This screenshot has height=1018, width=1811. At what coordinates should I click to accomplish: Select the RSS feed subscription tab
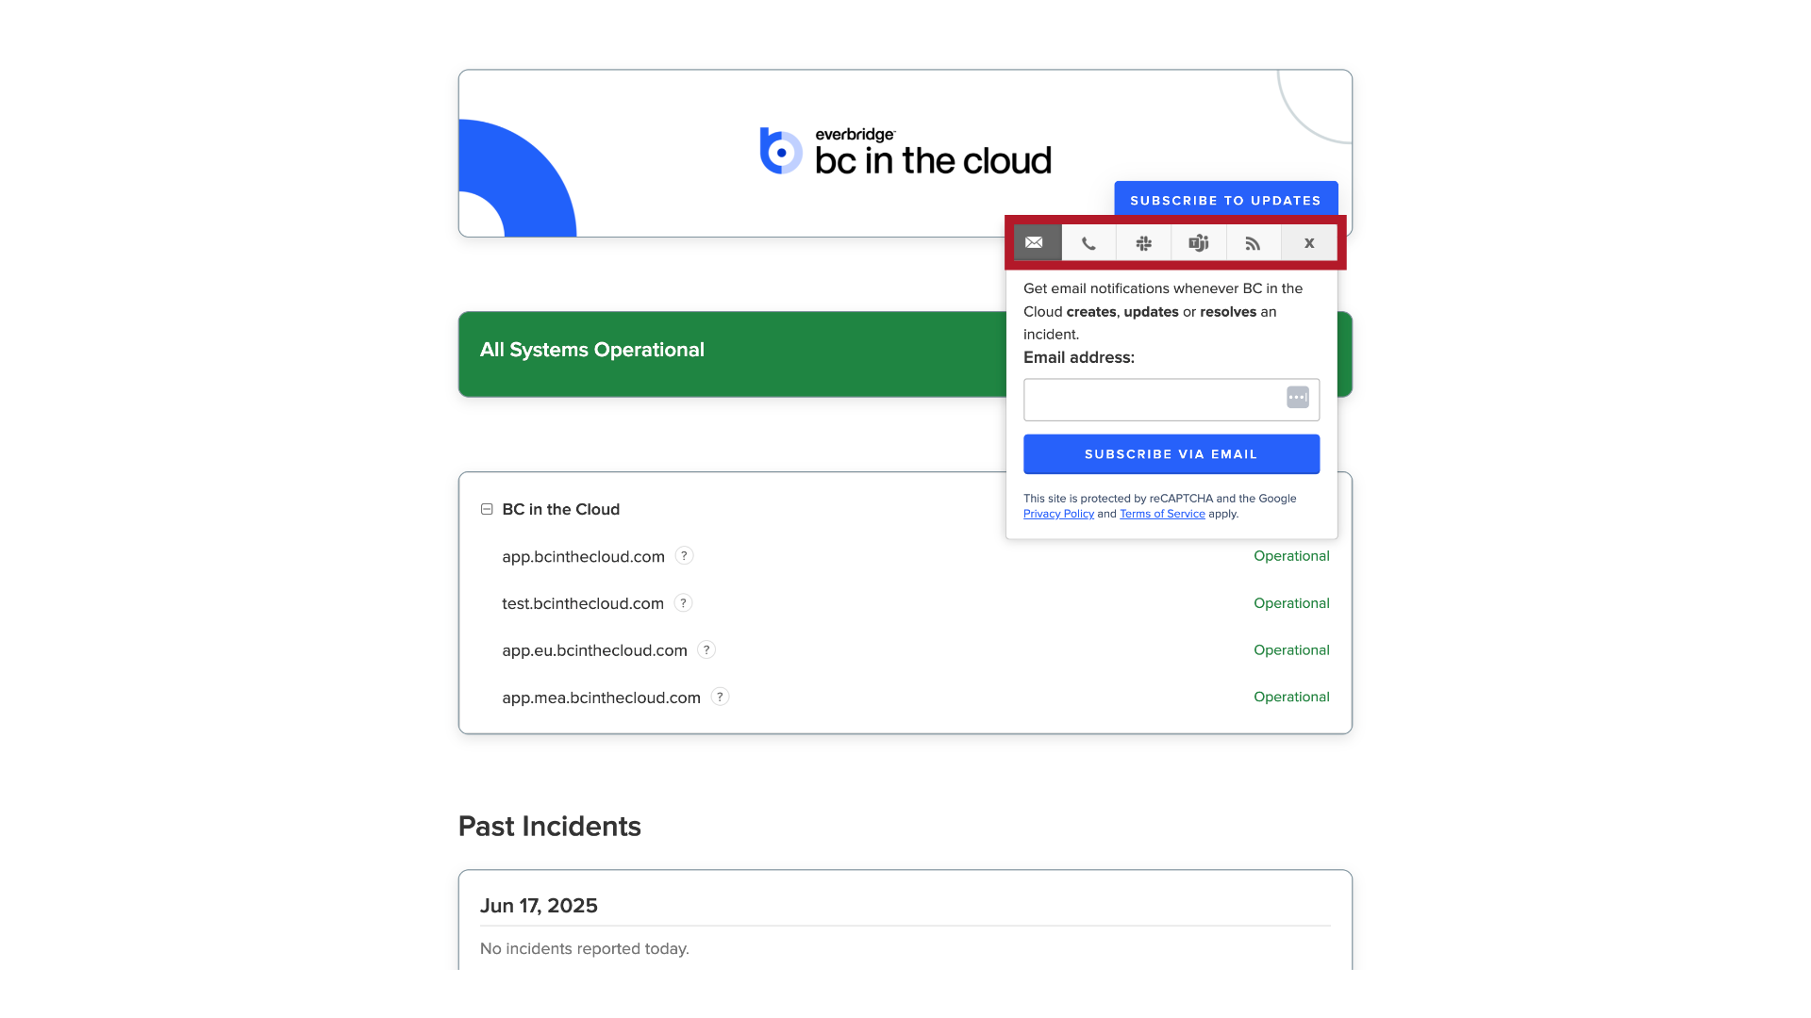(1253, 243)
